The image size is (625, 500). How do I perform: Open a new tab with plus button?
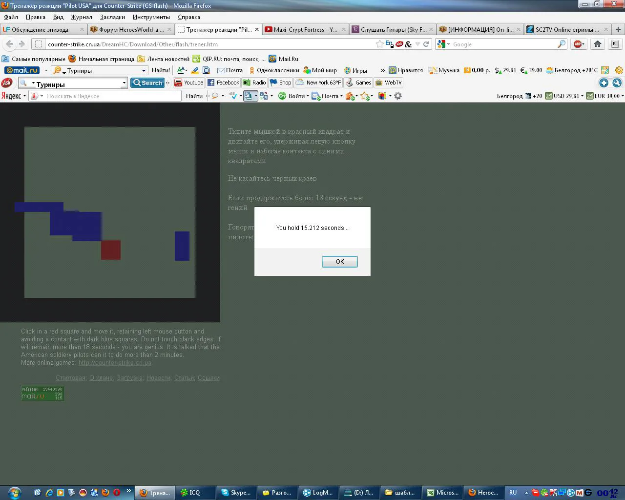click(x=618, y=29)
